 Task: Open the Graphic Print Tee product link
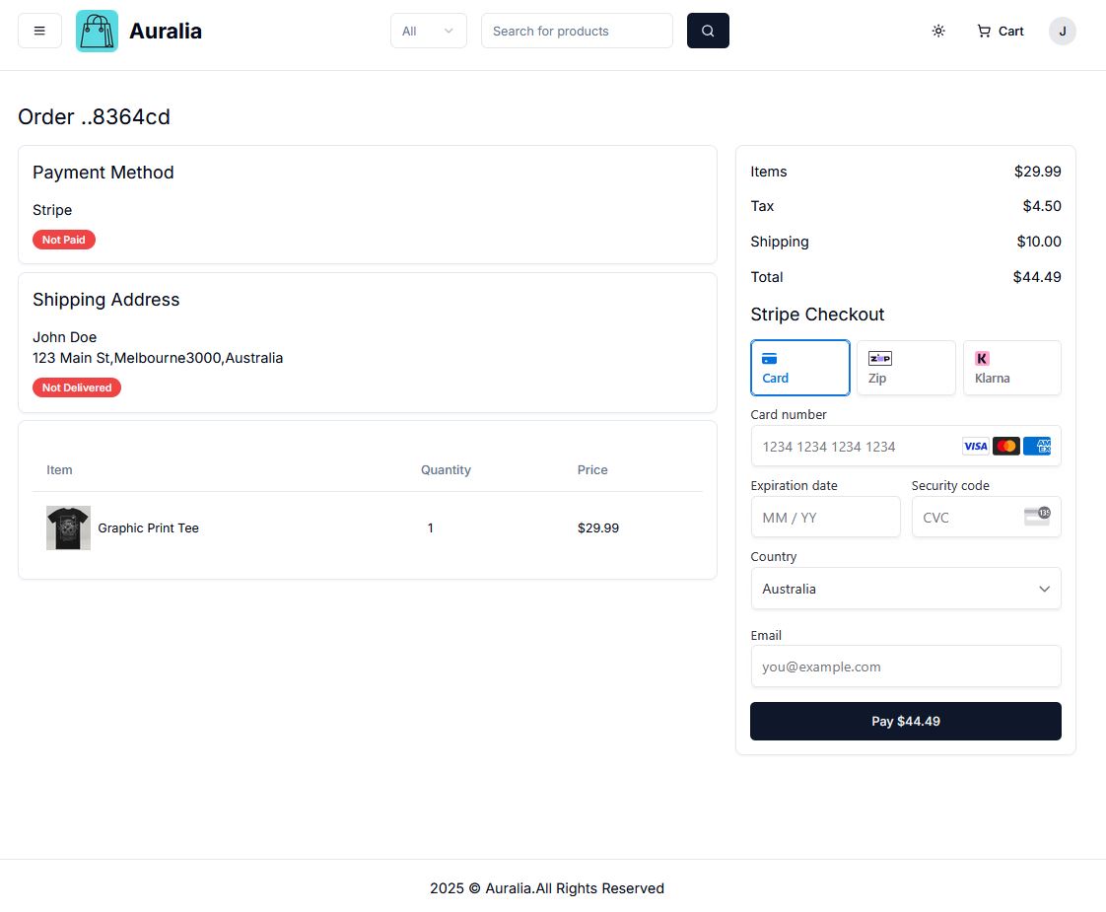tap(148, 527)
